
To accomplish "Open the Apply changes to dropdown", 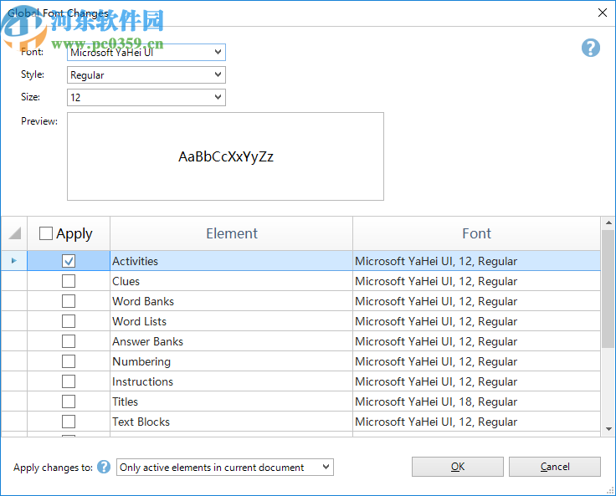I will point(224,468).
